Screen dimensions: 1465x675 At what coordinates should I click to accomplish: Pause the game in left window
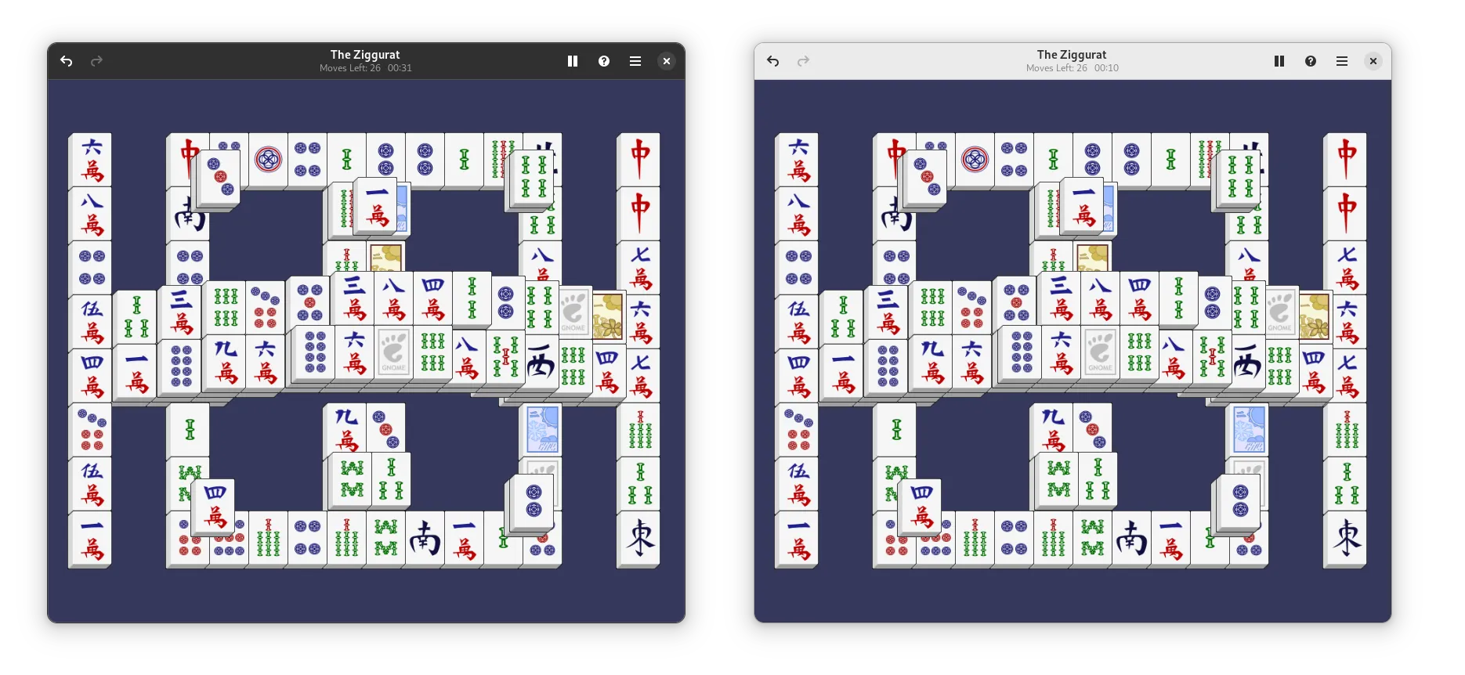573,61
